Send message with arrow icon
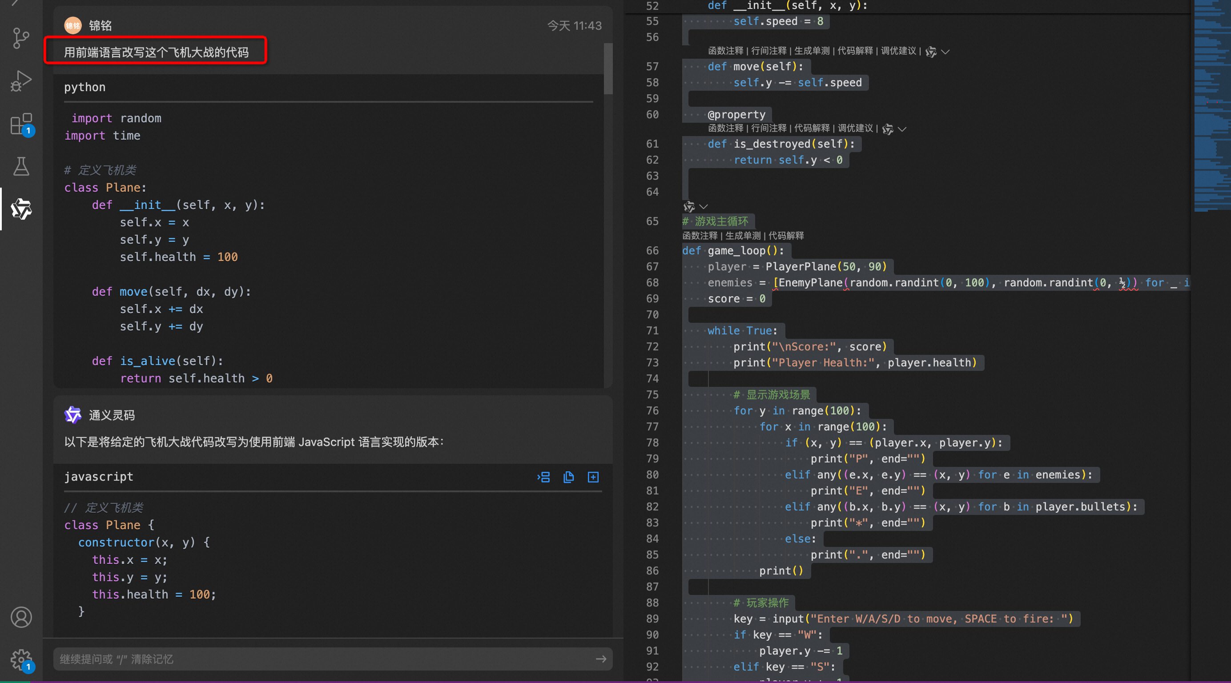 click(x=601, y=659)
